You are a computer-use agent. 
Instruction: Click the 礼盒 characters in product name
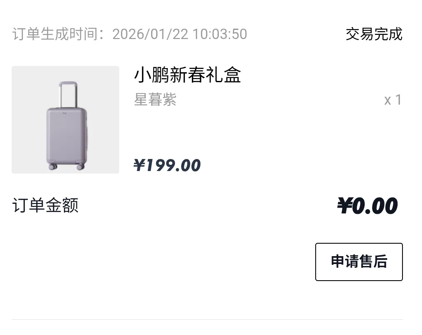(227, 75)
